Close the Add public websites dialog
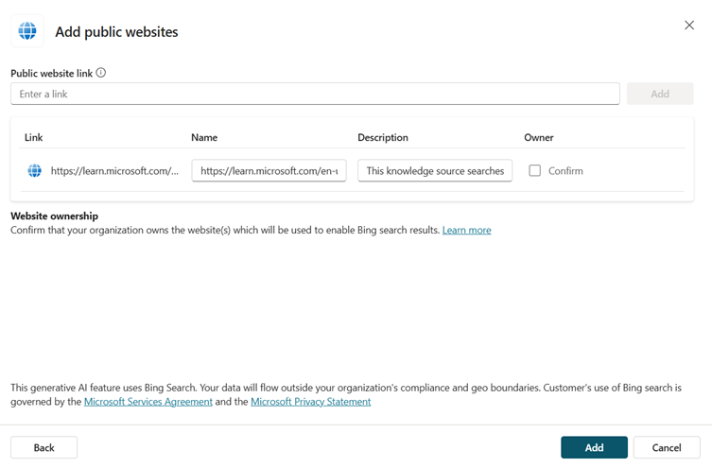The height and width of the screenshot is (468, 712). point(689,26)
